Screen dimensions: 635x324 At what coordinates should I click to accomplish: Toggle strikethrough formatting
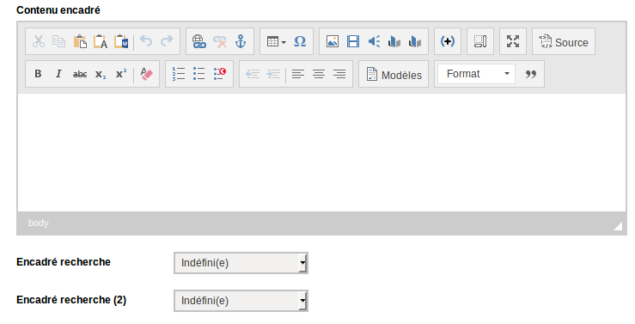(x=80, y=74)
